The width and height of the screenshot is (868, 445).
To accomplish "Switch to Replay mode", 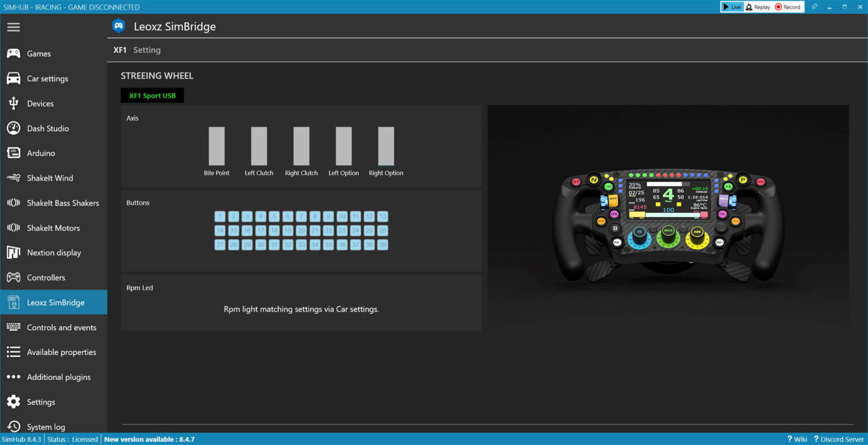I will click(x=758, y=7).
